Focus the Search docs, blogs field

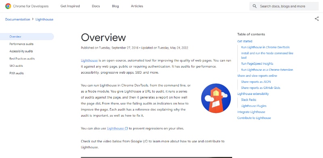pos(284,6)
